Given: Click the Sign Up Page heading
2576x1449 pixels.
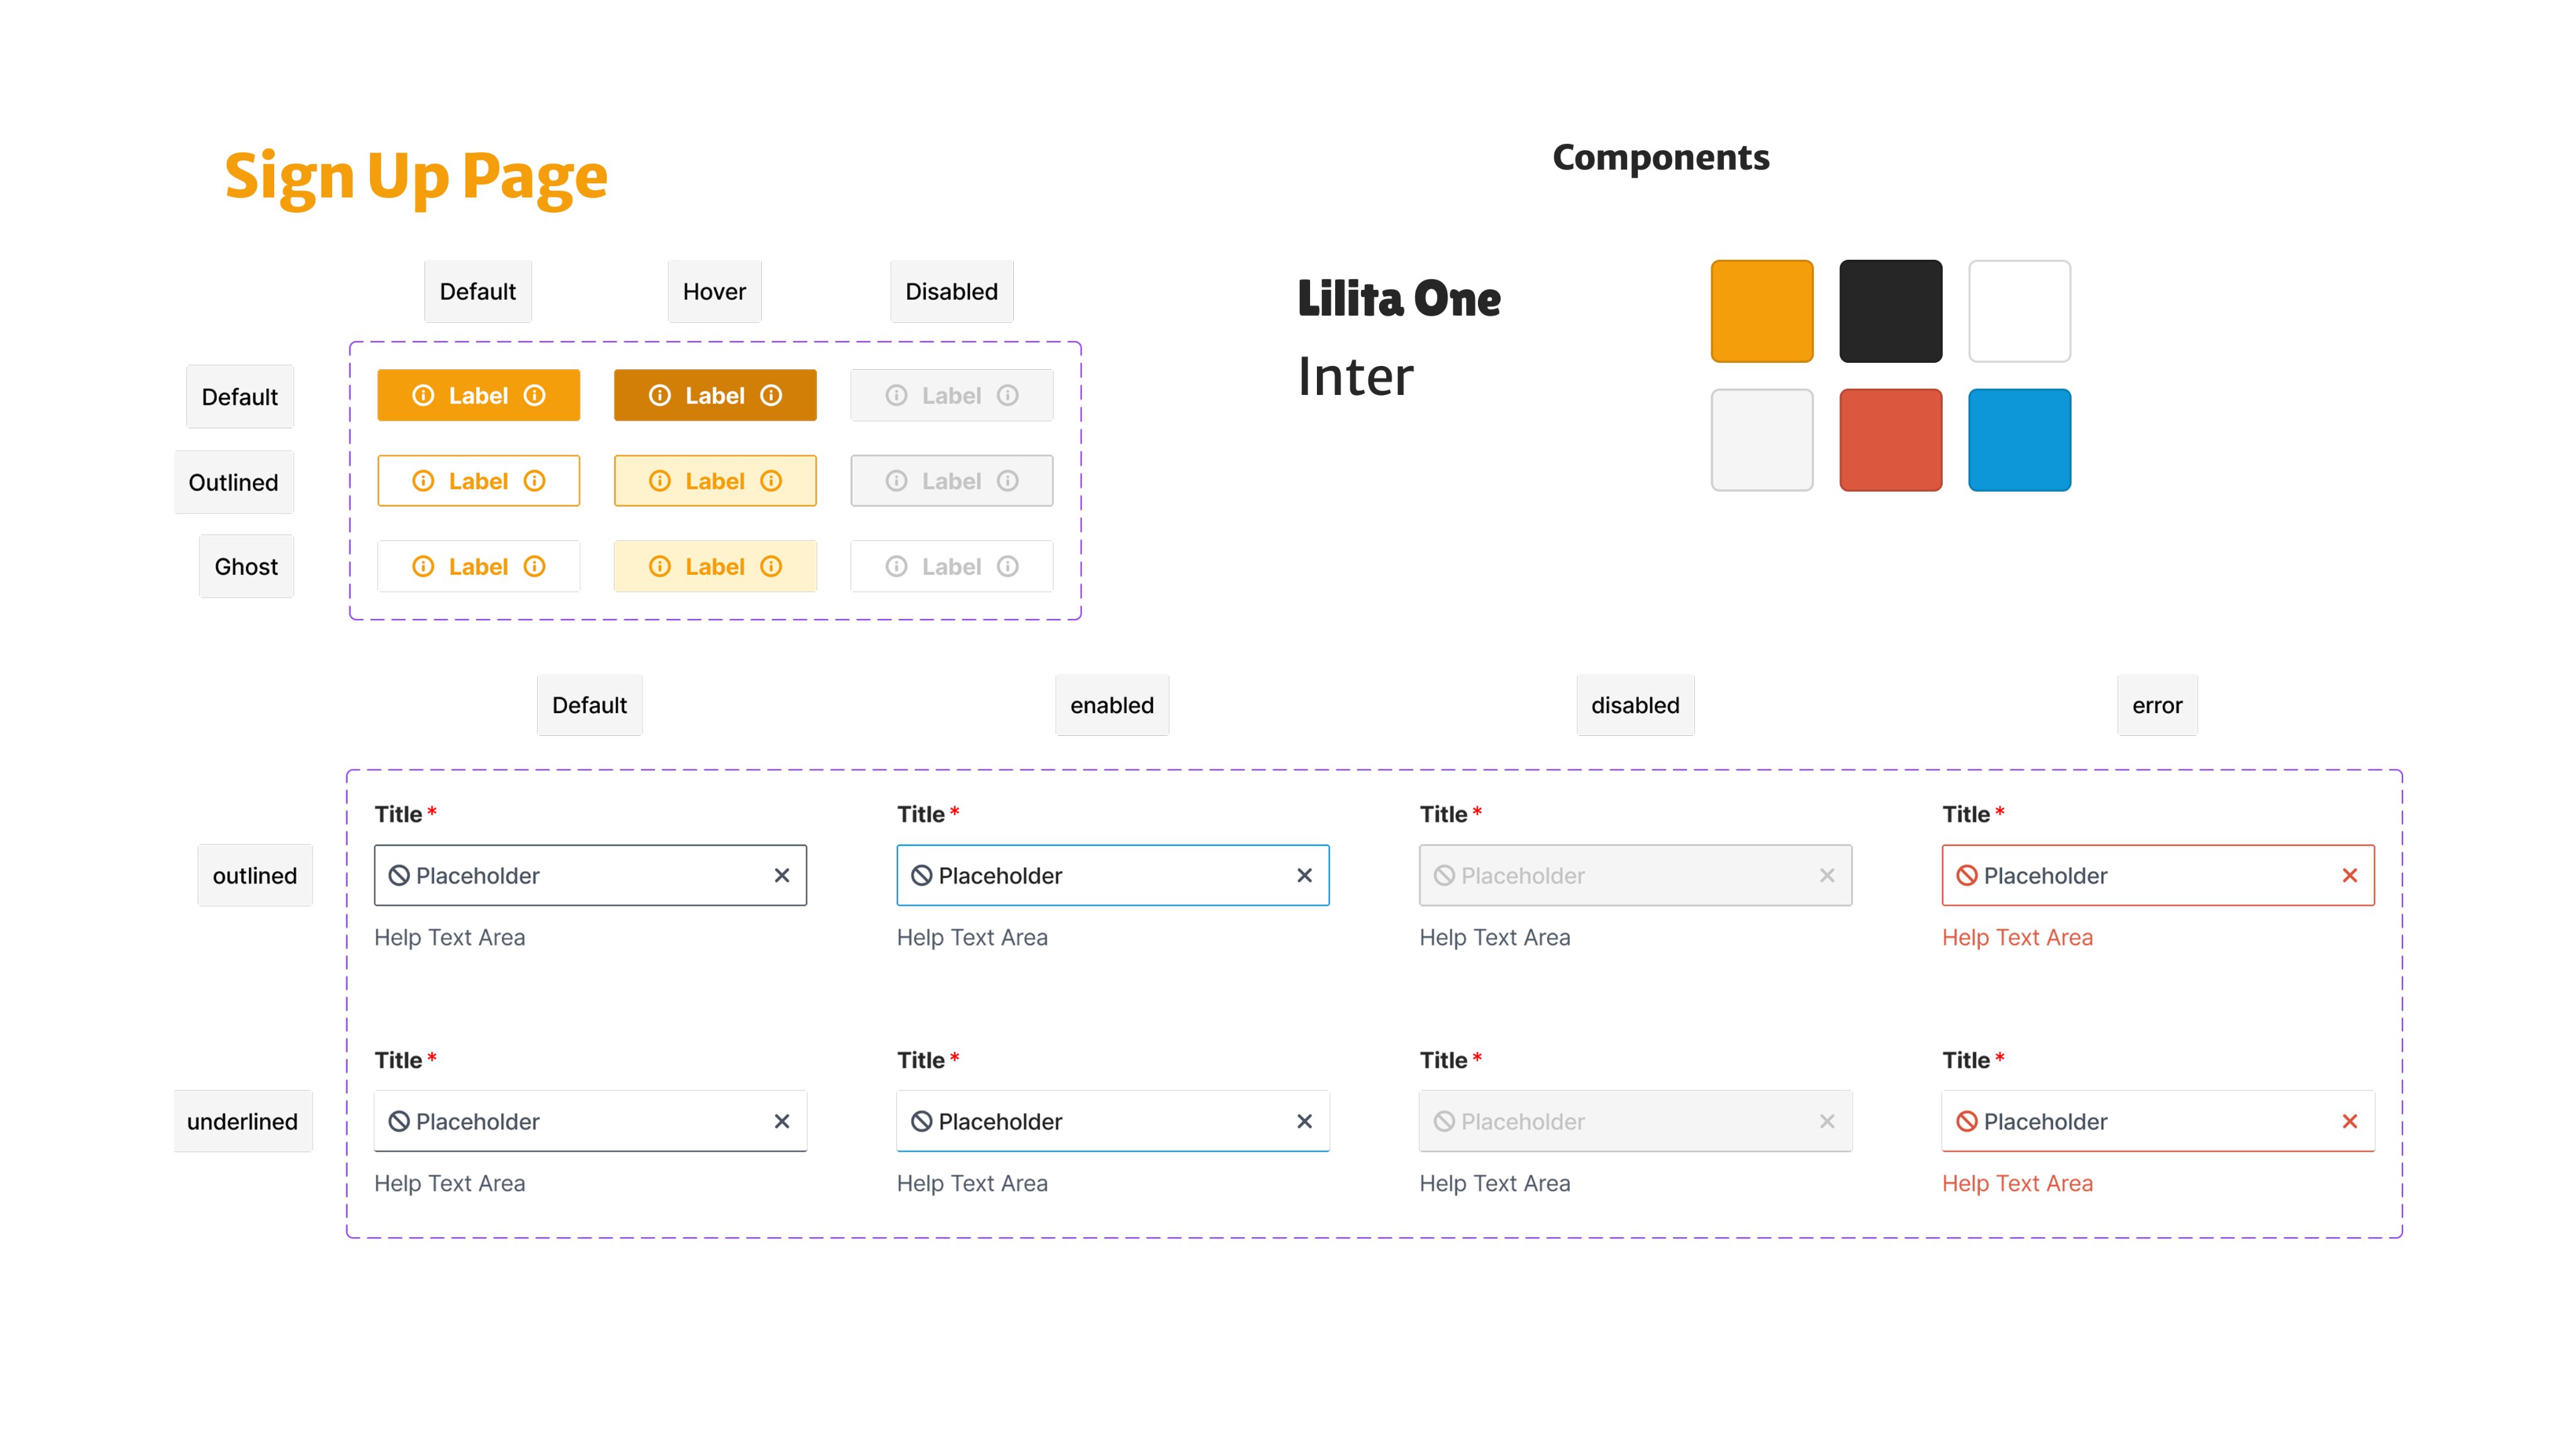Looking at the screenshot, I should [415, 176].
